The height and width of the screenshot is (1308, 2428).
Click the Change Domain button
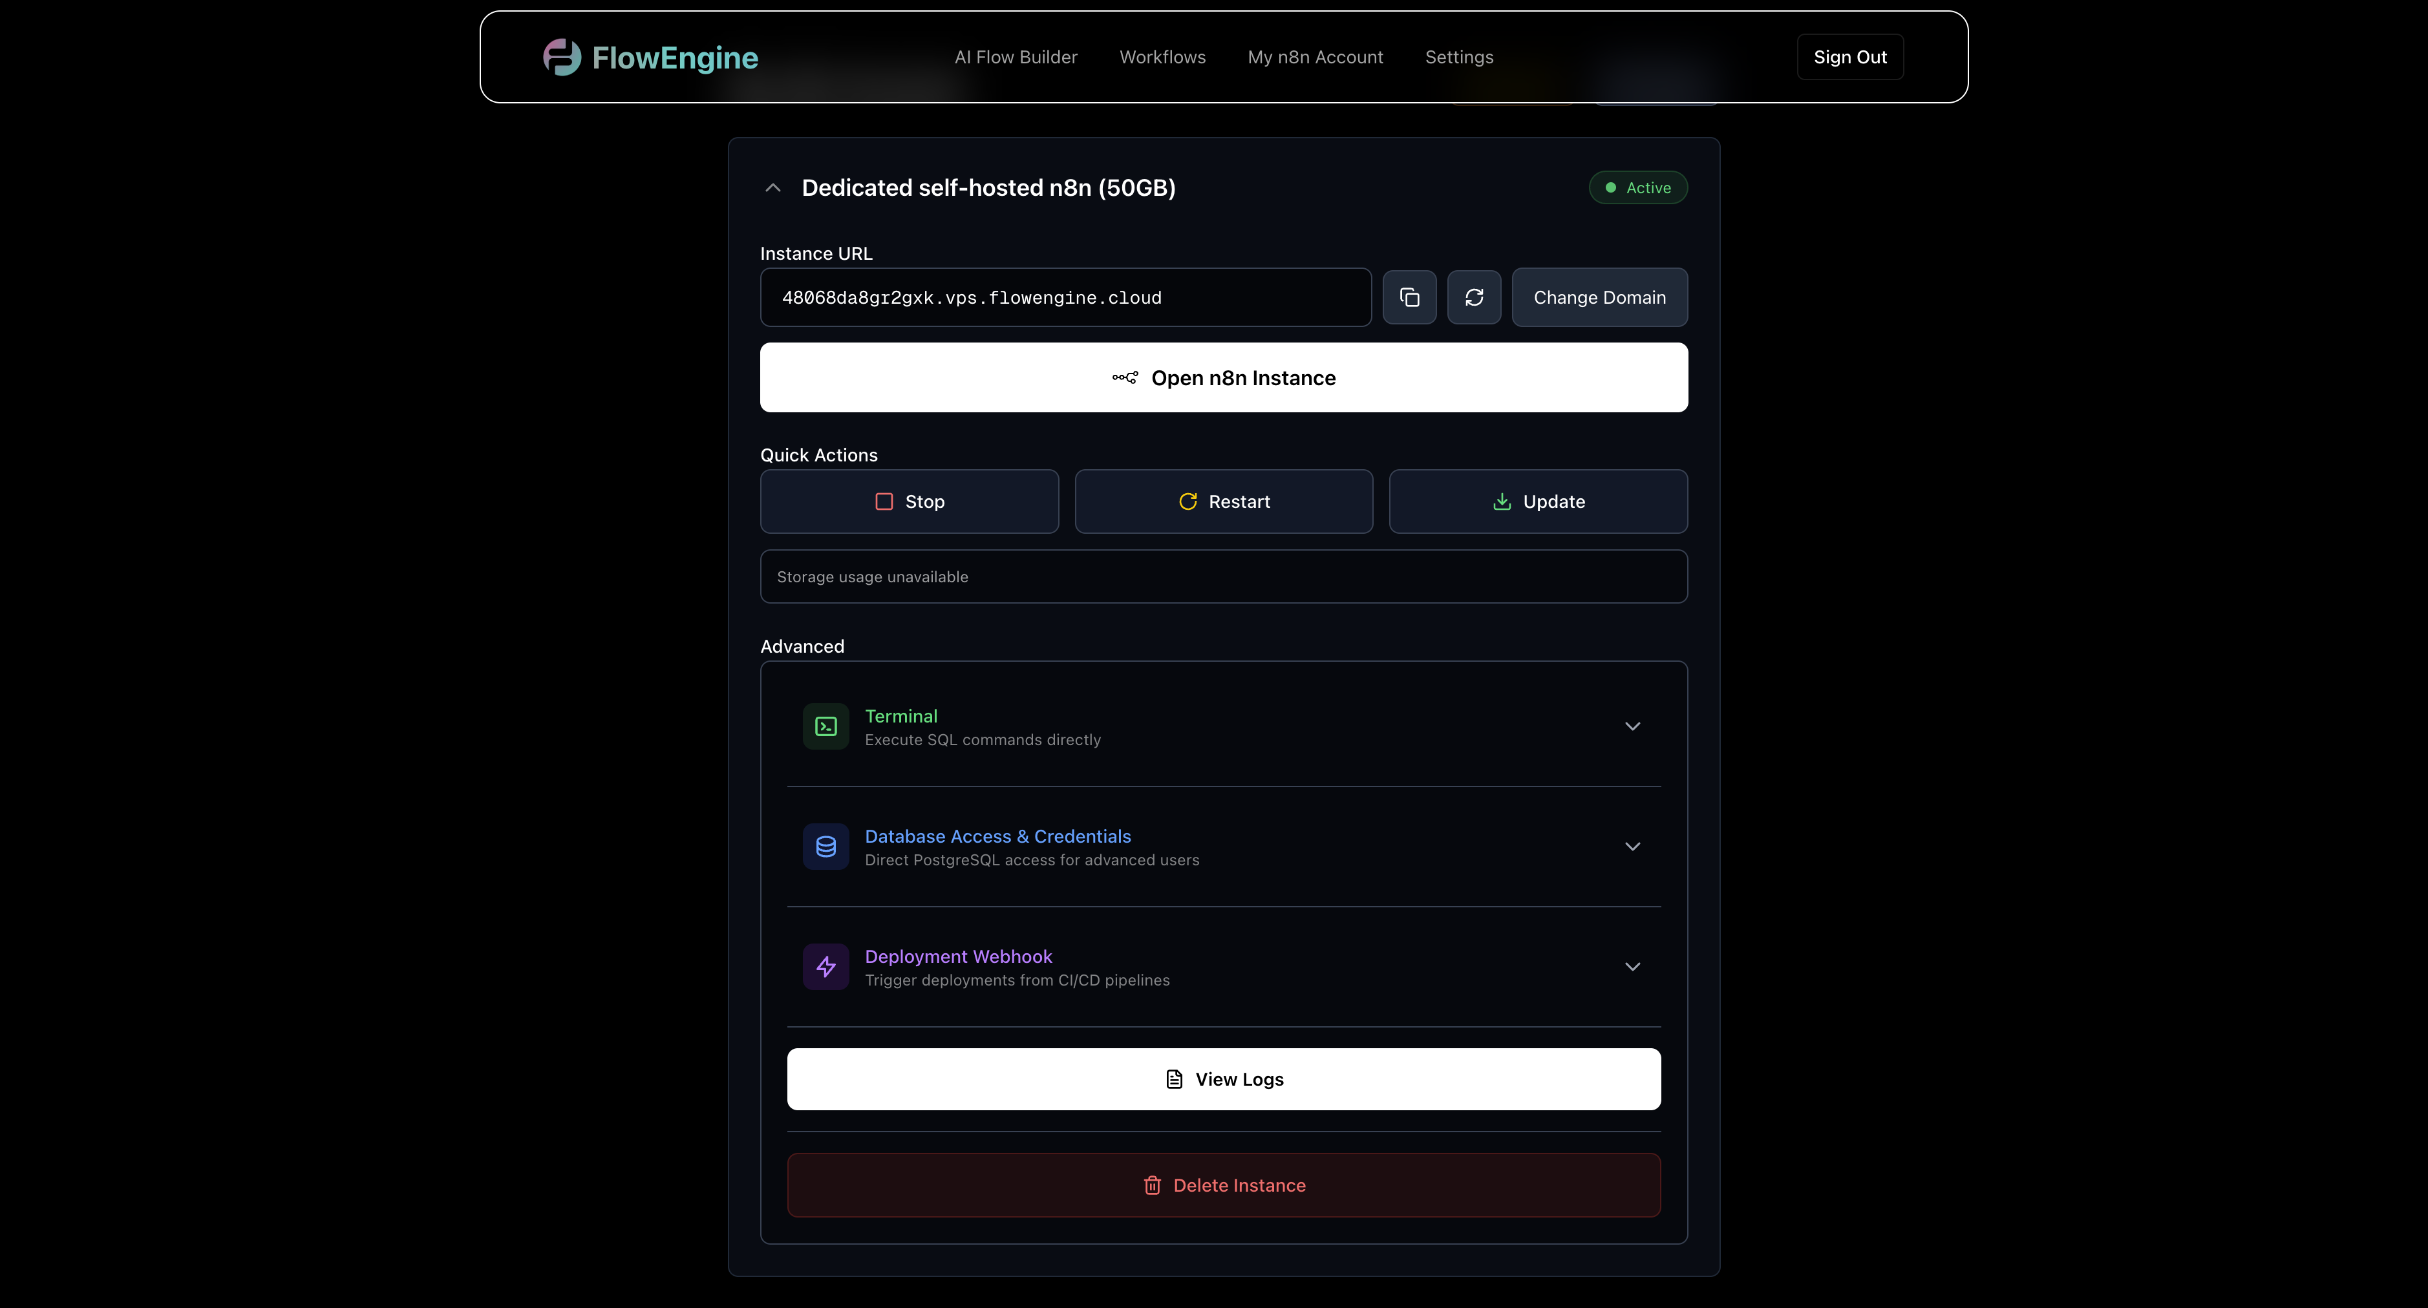(x=1599, y=298)
